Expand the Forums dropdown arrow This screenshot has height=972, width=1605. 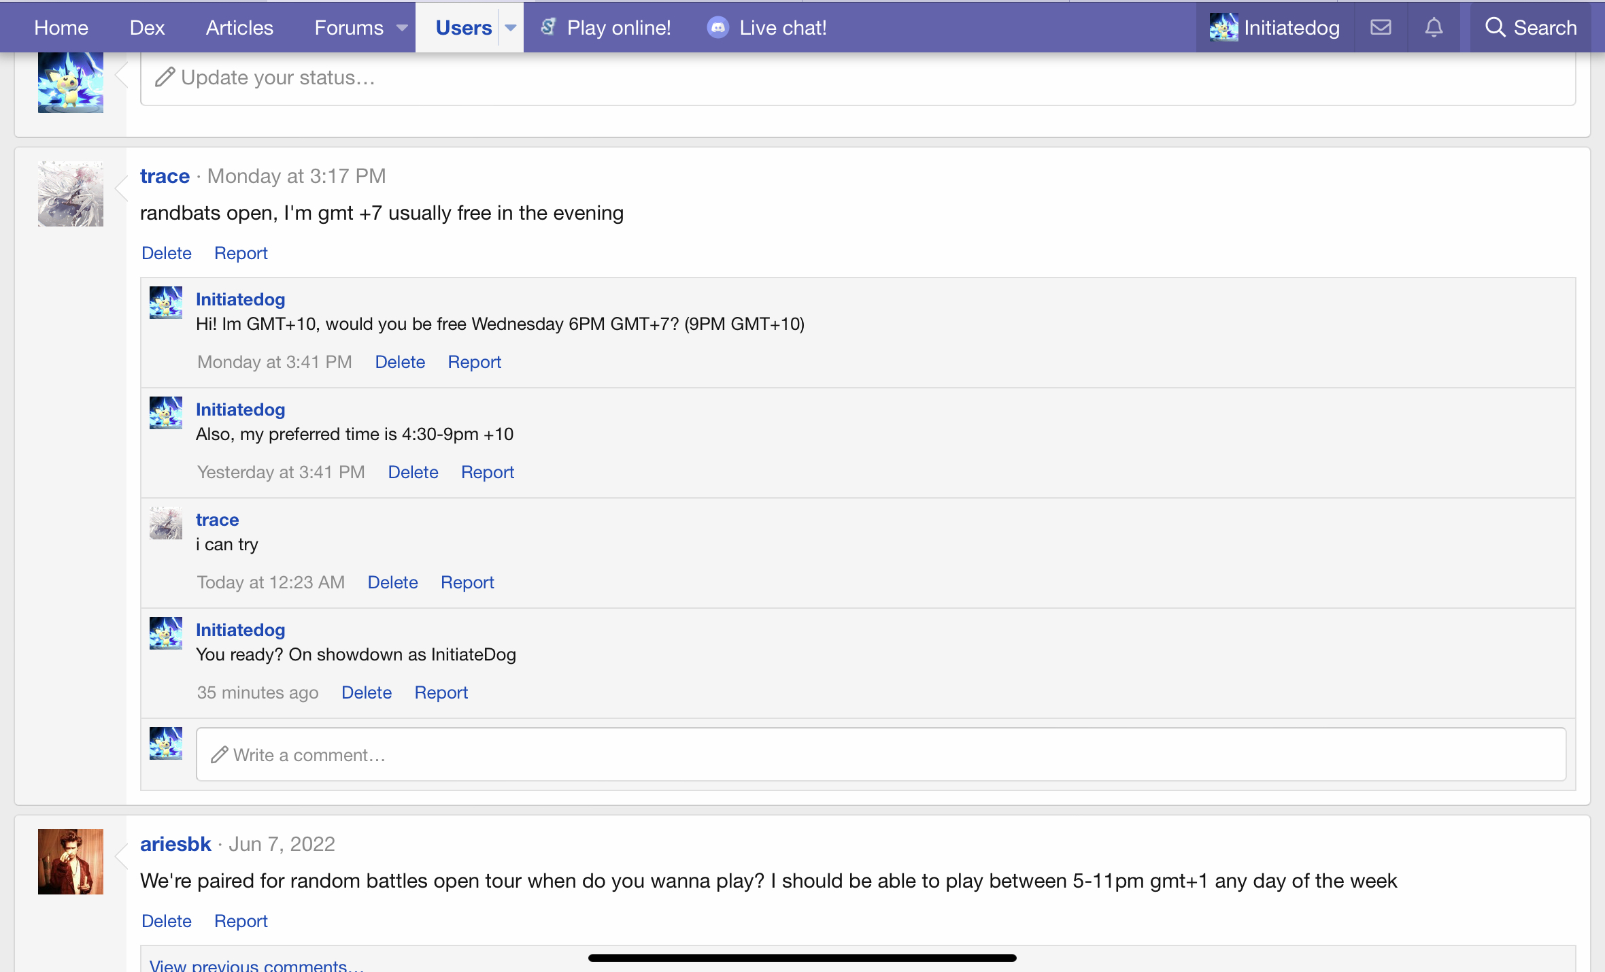[402, 28]
